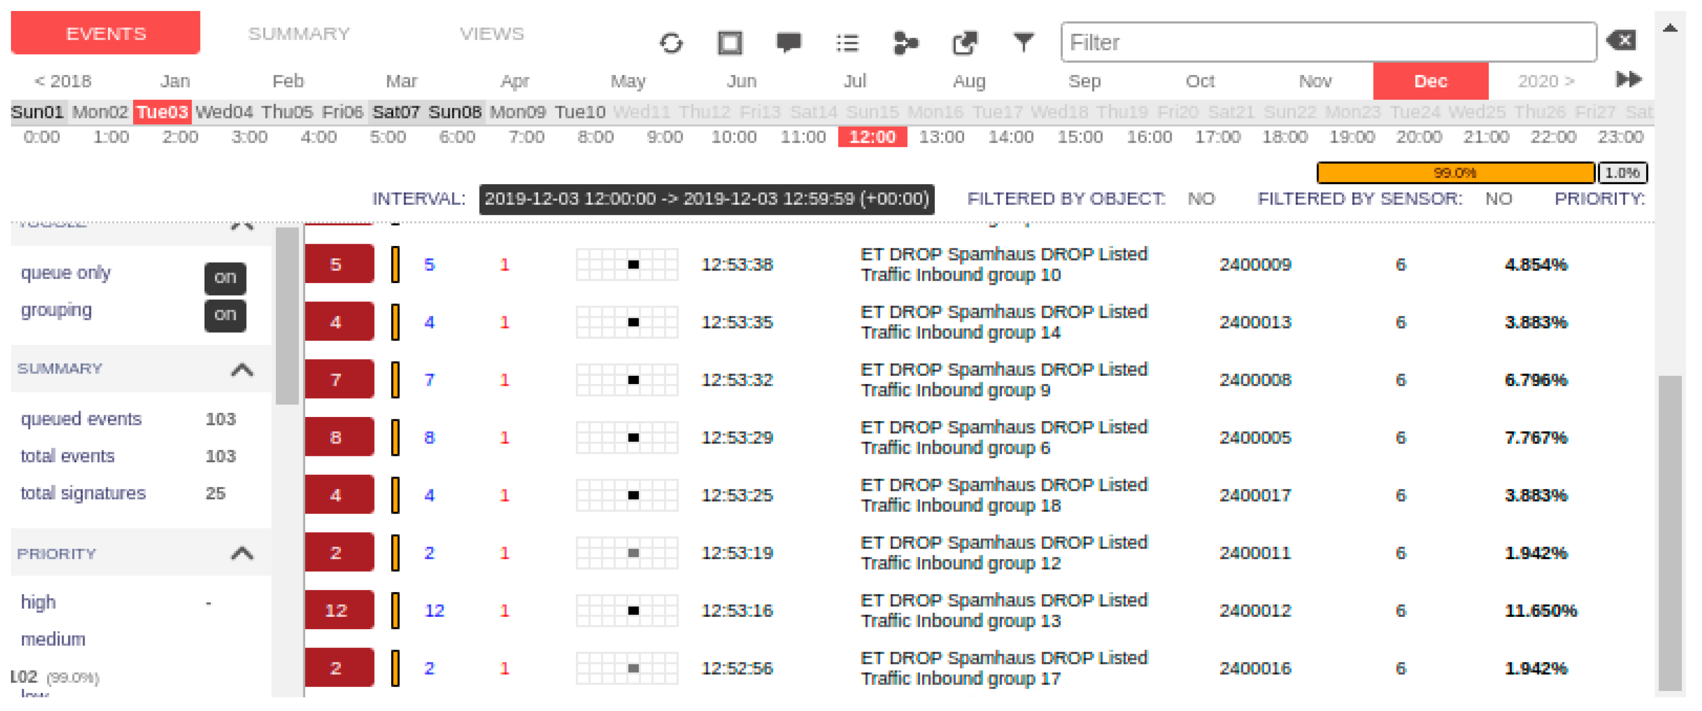Viewport: 1702px width, 711px height.
Task: Switch to the SUMMARY tab
Action: tap(299, 34)
